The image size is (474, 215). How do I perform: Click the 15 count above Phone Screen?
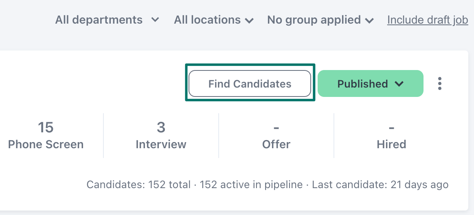pyautogui.click(x=46, y=127)
